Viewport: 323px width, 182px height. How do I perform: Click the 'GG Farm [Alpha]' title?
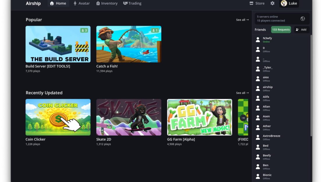pos(181,139)
